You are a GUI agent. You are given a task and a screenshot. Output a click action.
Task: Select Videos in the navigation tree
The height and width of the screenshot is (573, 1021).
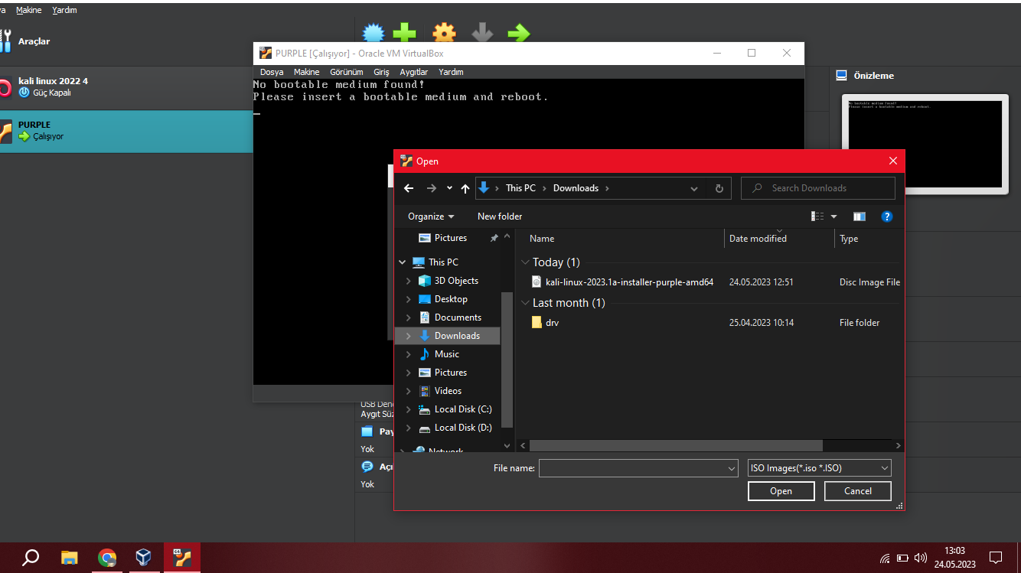[x=448, y=391]
